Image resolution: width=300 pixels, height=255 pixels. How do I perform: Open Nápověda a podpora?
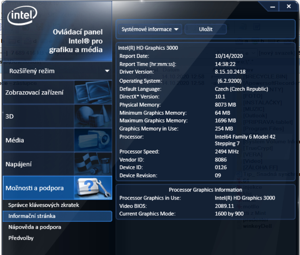[x=35, y=227]
